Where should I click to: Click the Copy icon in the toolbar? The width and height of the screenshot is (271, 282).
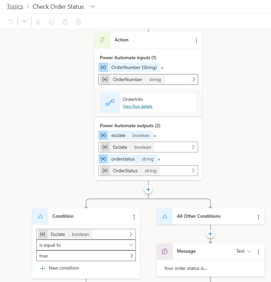(52, 21)
